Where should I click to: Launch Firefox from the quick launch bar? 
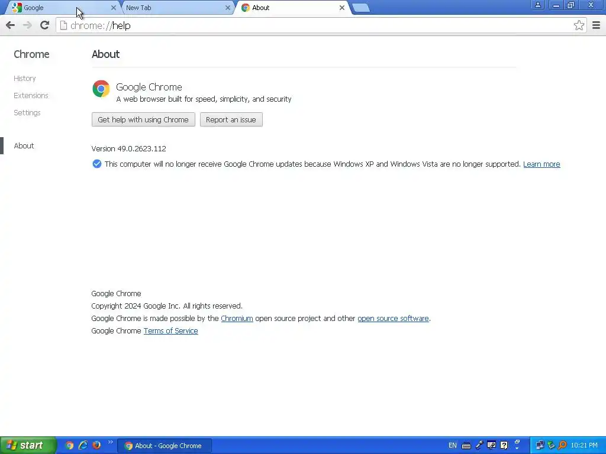(x=96, y=445)
